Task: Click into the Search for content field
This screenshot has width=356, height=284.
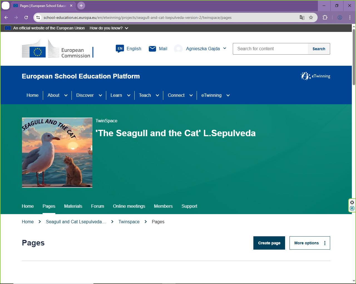Action: [x=270, y=49]
